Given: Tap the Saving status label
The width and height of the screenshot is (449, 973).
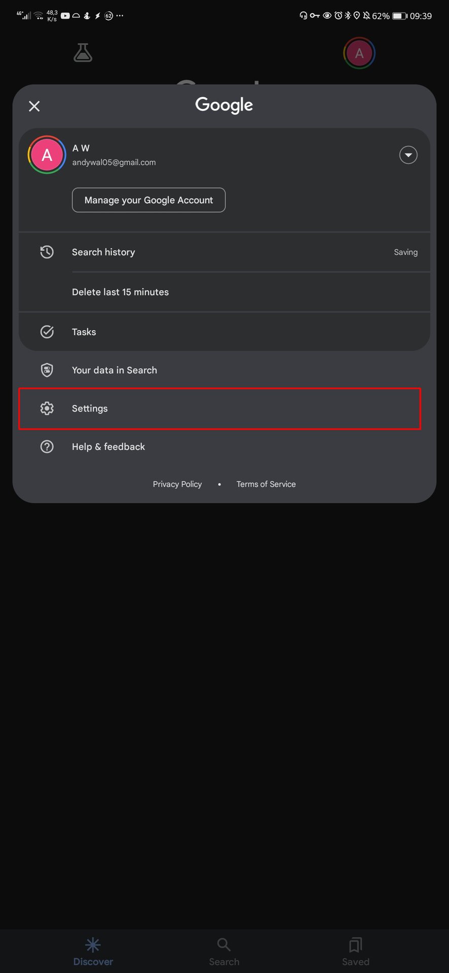Looking at the screenshot, I should [405, 252].
